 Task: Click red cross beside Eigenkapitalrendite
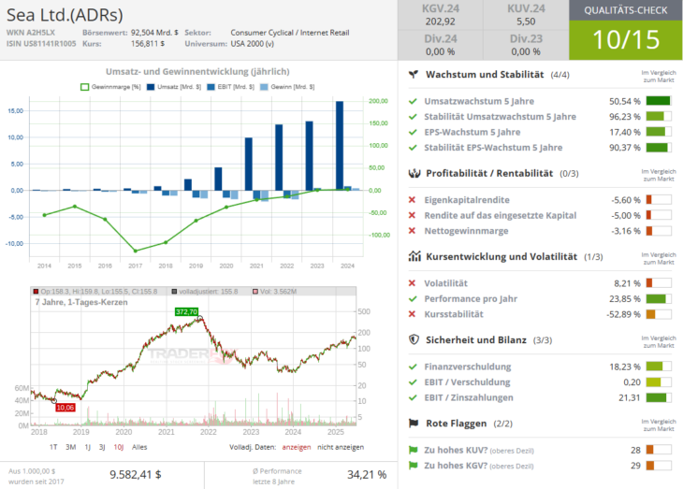pos(412,200)
